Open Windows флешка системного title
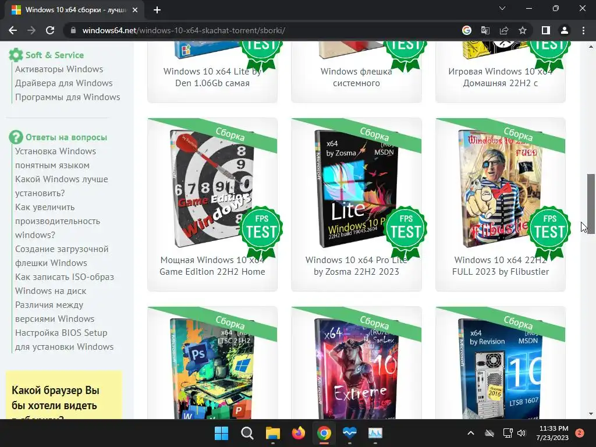Screen dimensions: 596x447 (356, 77)
